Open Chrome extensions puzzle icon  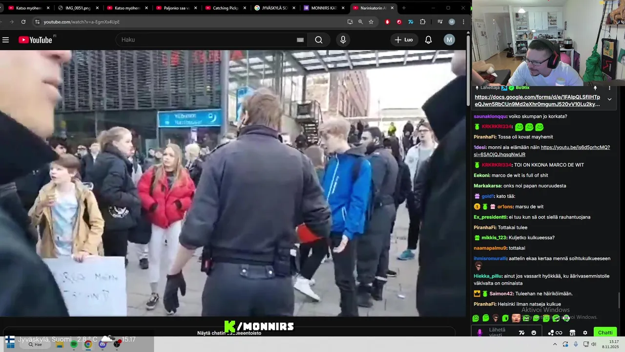pos(423,22)
